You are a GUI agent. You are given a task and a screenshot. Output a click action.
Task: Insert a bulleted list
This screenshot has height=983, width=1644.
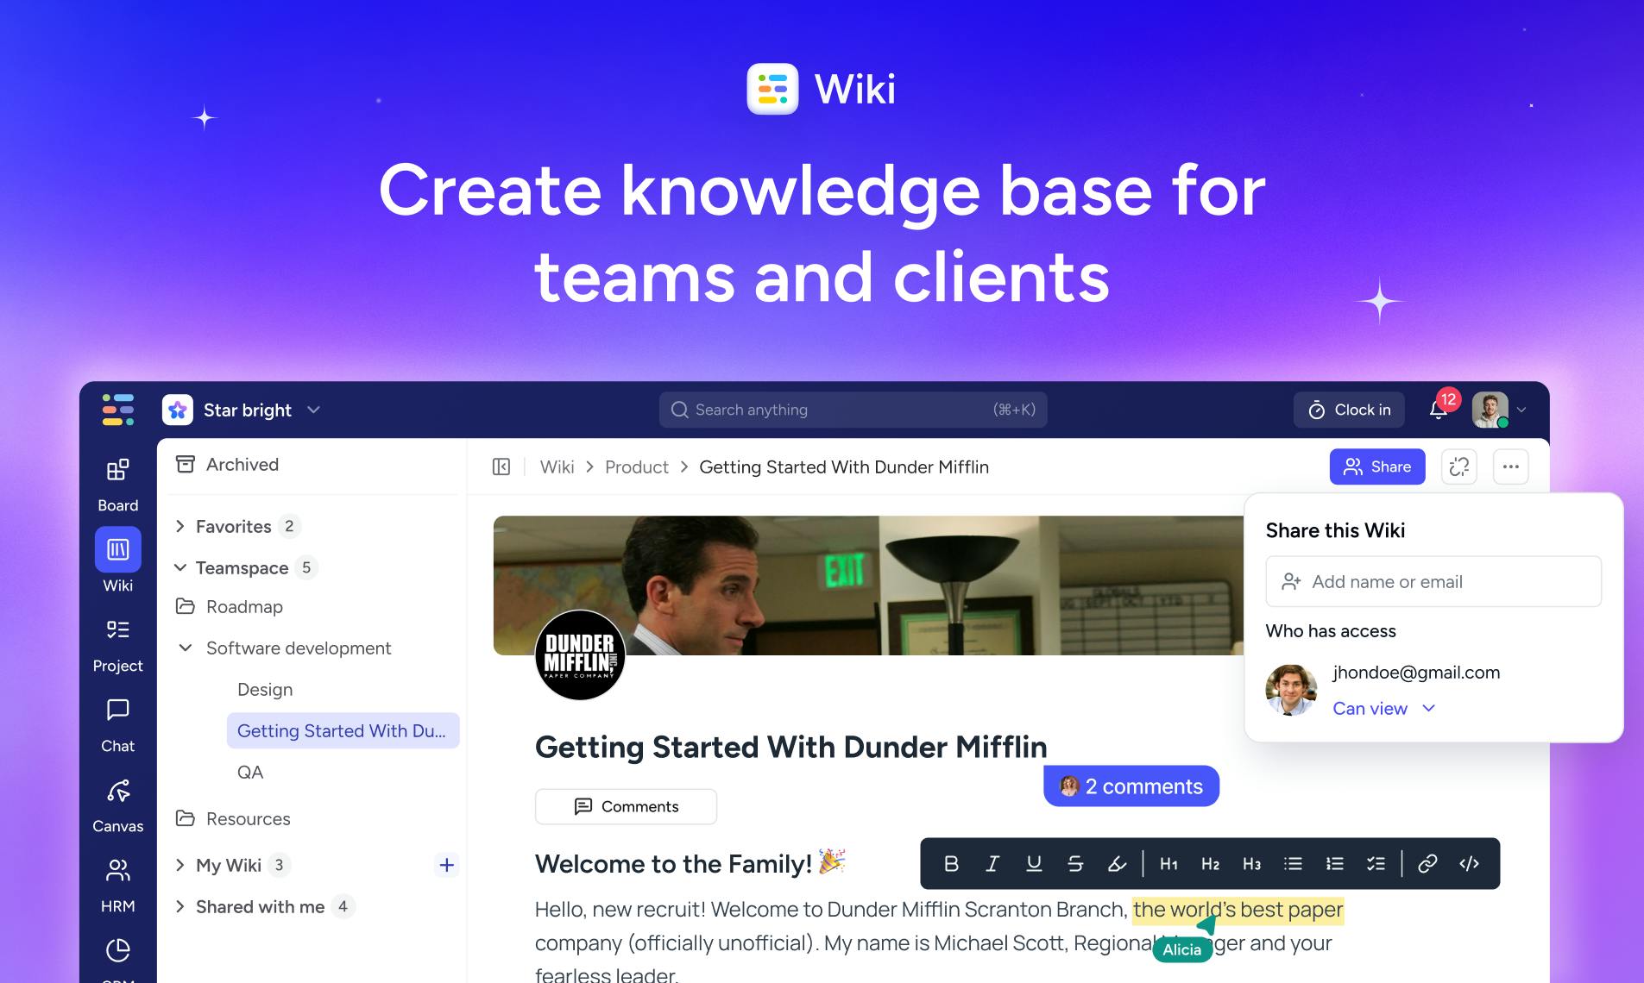[x=1293, y=863]
